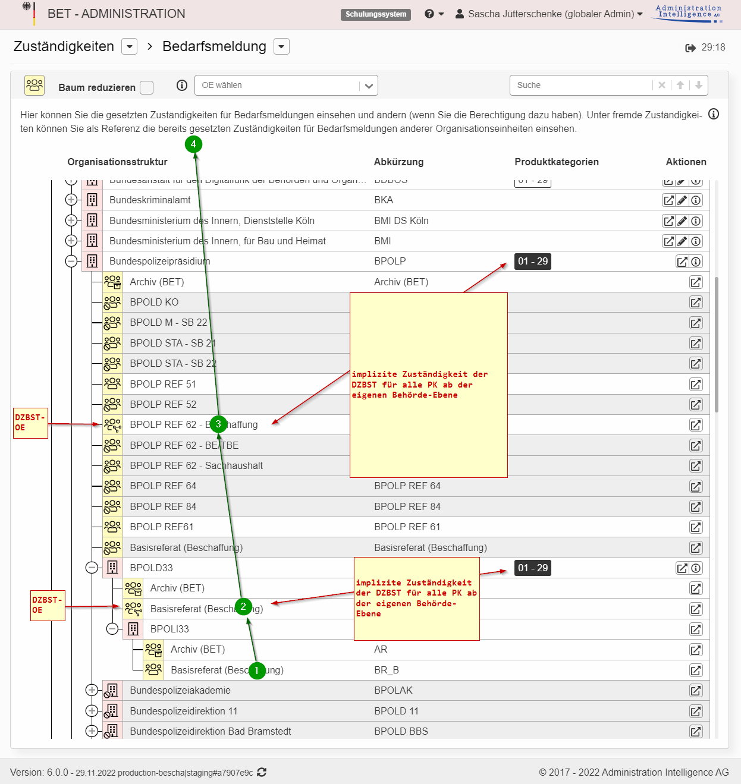741x784 pixels.
Task: Collapse the Bundespolizeipräsidium tree node
Action: (71, 262)
